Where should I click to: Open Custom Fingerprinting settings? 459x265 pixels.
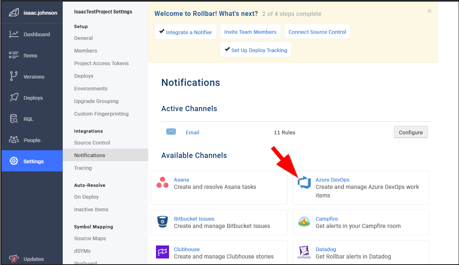click(x=101, y=114)
